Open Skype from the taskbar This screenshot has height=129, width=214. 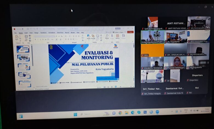pyautogui.click(x=139, y=112)
